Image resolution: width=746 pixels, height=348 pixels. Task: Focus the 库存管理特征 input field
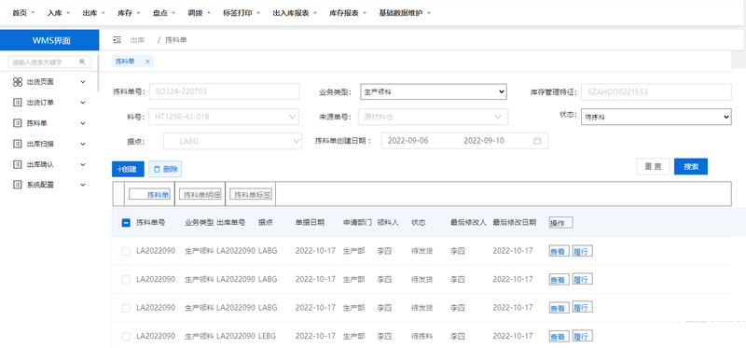(656, 91)
